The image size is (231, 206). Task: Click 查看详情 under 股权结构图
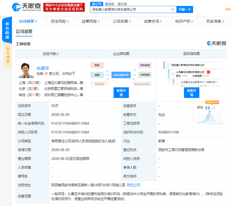(191, 93)
